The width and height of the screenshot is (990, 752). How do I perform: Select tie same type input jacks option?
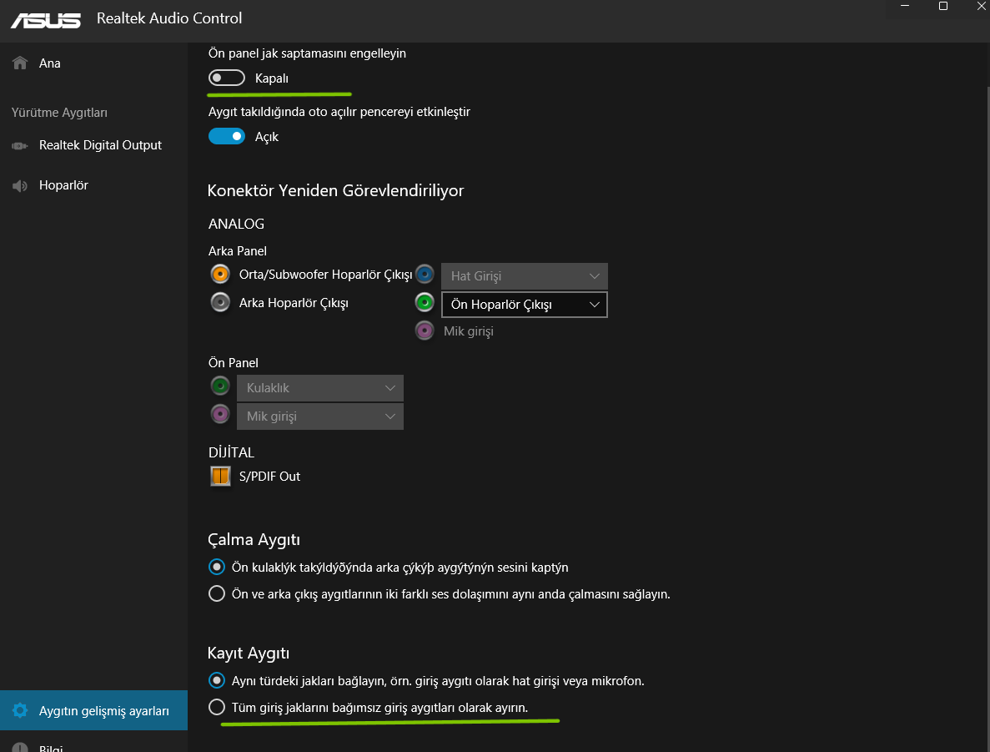point(217,680)
